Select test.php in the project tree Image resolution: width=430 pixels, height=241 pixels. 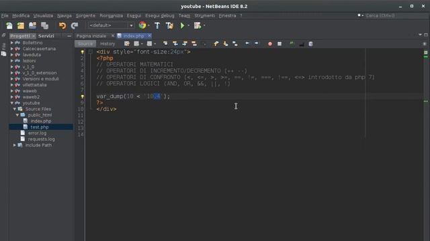coord(40,127)
